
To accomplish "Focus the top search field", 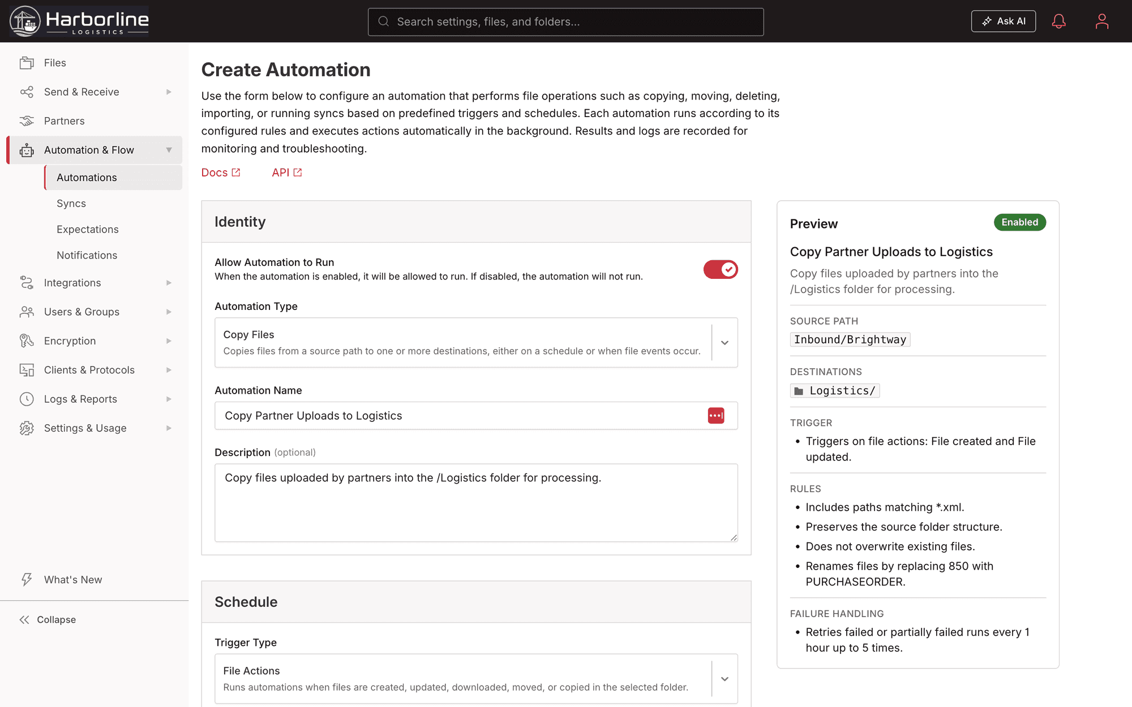I will [x=566, y=22].
